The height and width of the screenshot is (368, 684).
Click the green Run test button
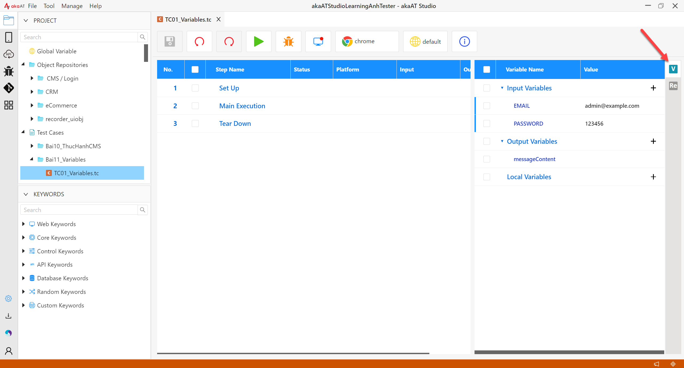(x=258, y=42)
